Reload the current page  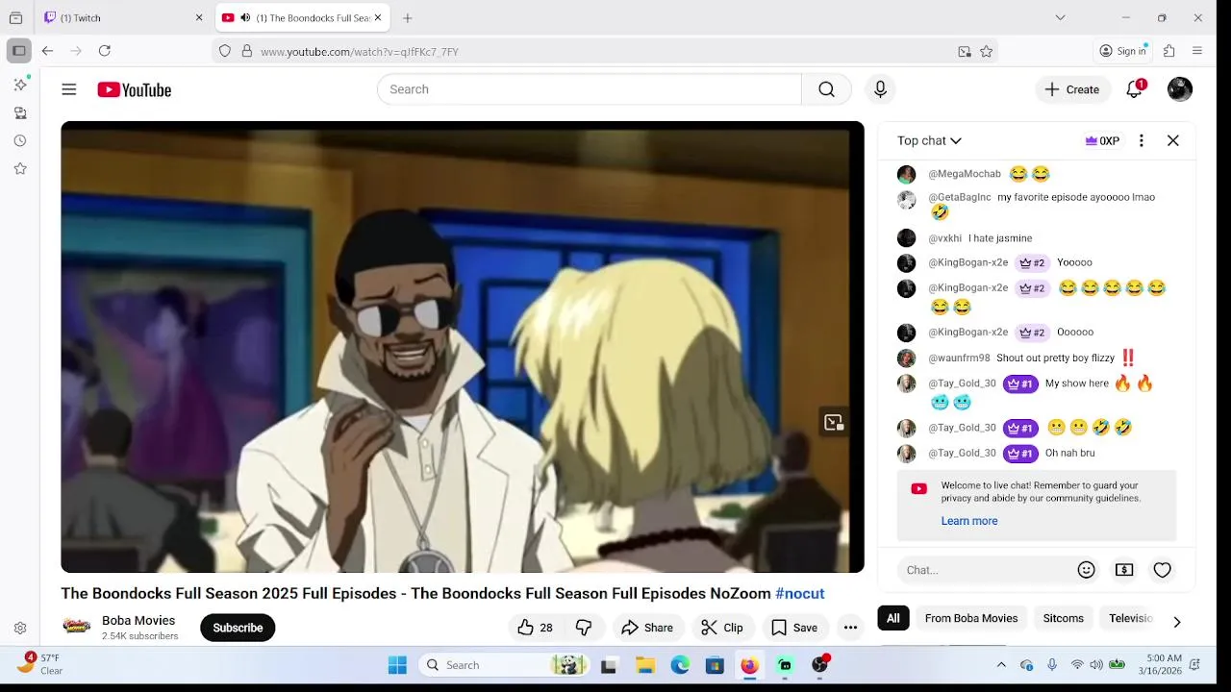coord(105,51)
